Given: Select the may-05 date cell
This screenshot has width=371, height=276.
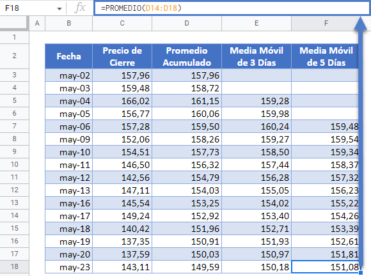Looking at the screenshot, I should 68,114.
